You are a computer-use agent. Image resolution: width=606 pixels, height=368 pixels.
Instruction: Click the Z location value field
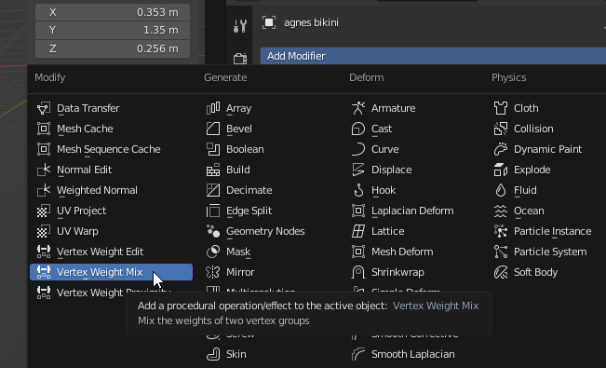click(113, 48)
